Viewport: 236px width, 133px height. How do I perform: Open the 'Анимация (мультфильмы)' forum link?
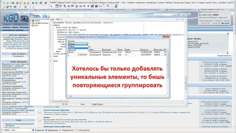pyautogui.click(x=57, y=126)
